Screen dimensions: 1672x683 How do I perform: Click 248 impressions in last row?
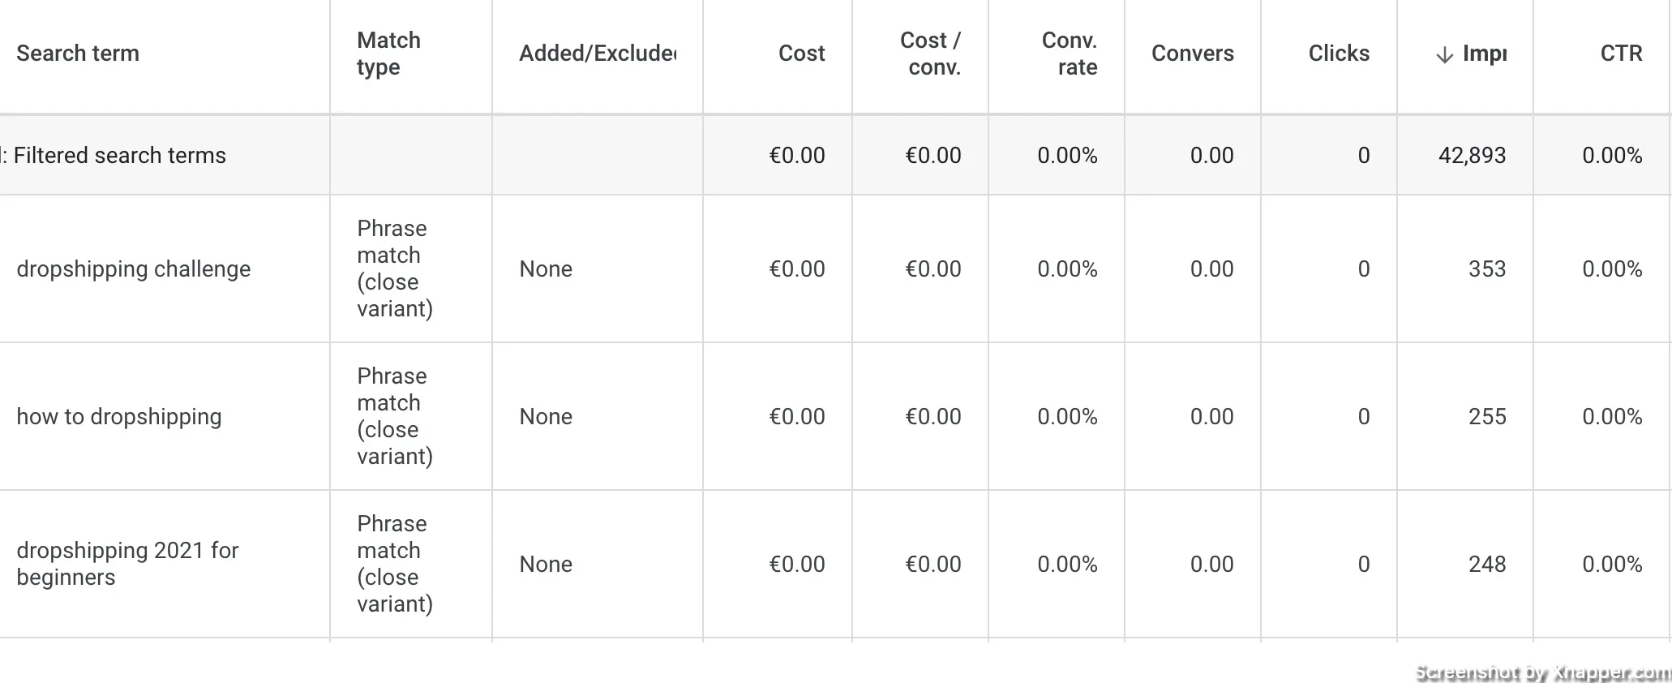pyautogui.click(x=1487, y=565)
